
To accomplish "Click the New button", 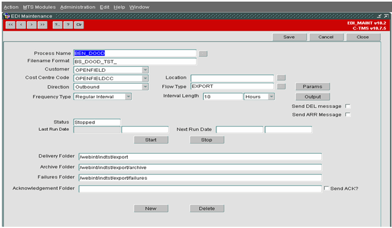I will (x=151, y=209).
